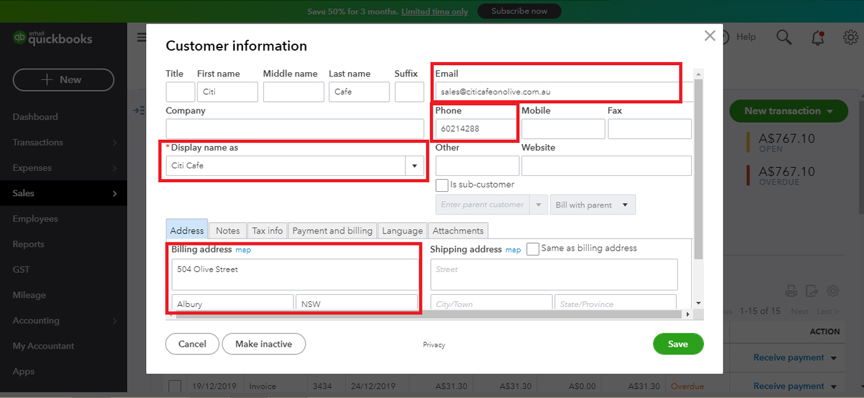Open the Payment and billing tab
Screen dimensions: 864x398
coord(333,230)
